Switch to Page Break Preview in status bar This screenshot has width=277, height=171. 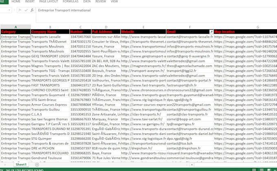pos(269,170)
